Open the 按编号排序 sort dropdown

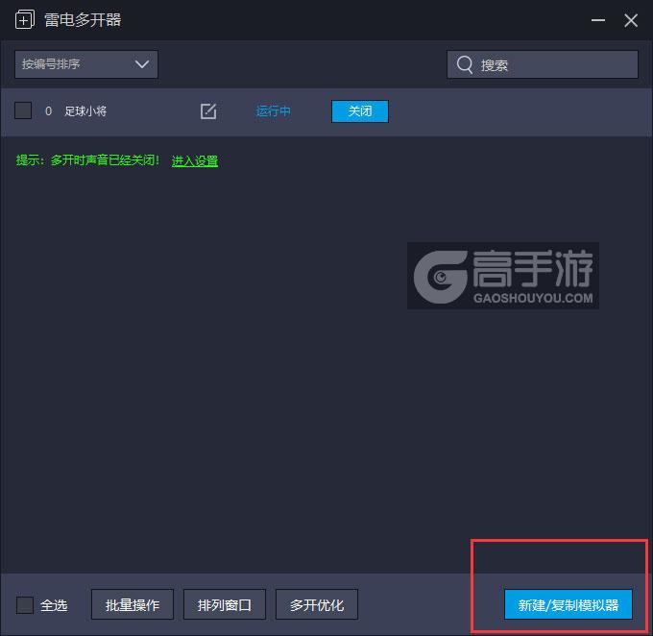tap(86, 64)
